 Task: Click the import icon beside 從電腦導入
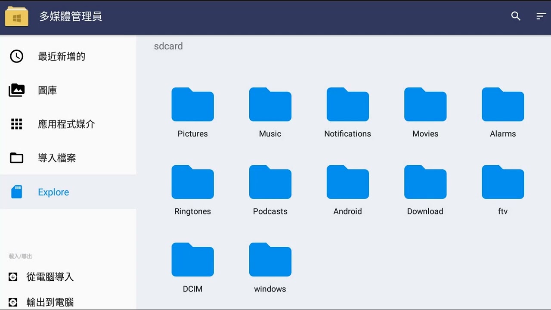pyautogui.click(x=13, y=277)
